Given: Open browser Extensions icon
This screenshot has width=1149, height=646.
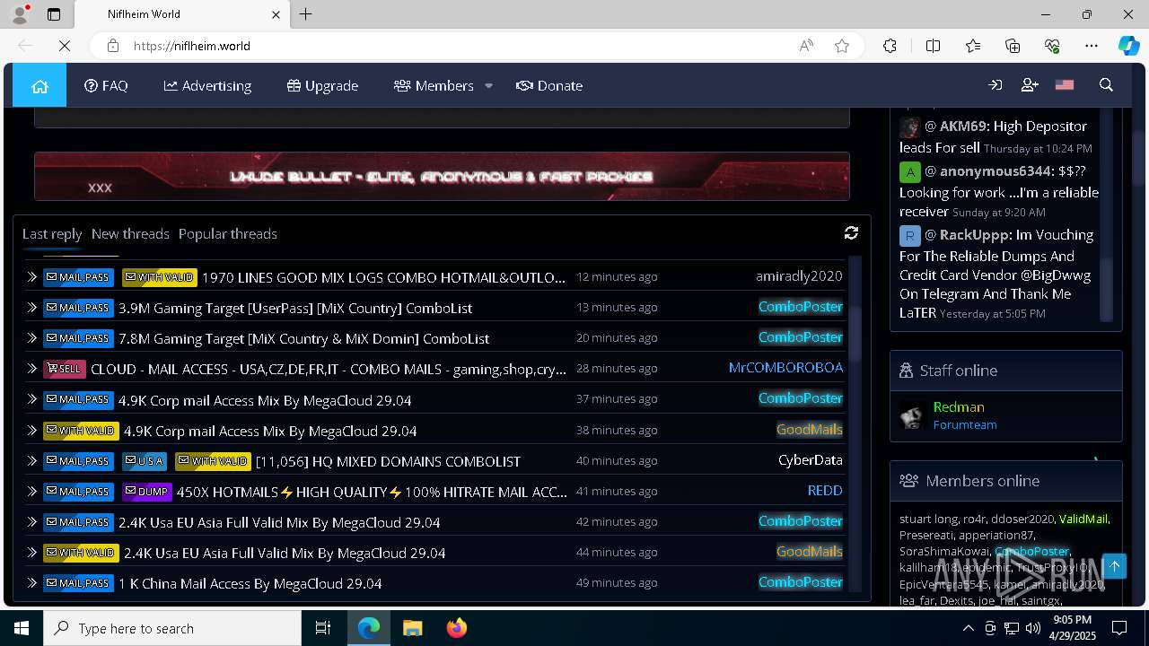Looking at the screenshot, I should point(890,46).
